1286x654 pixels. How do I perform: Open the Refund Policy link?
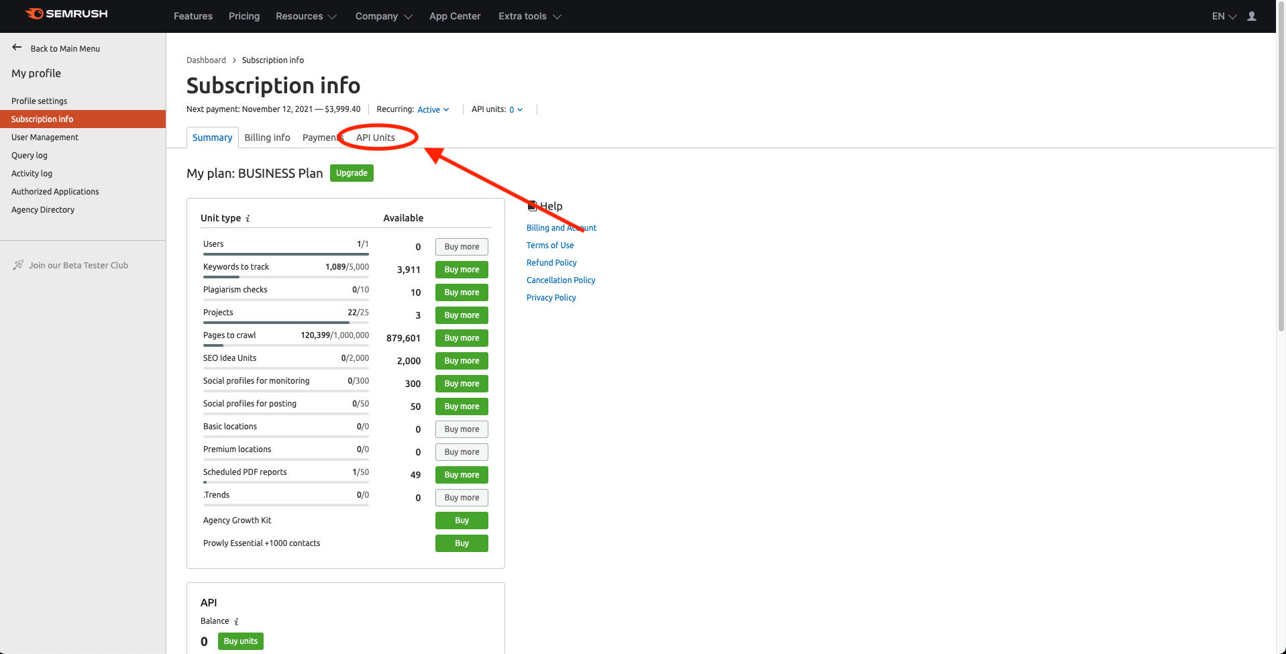pos(551,263)
